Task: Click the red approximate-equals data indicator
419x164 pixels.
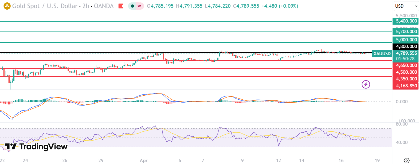Action: [140, 6]
